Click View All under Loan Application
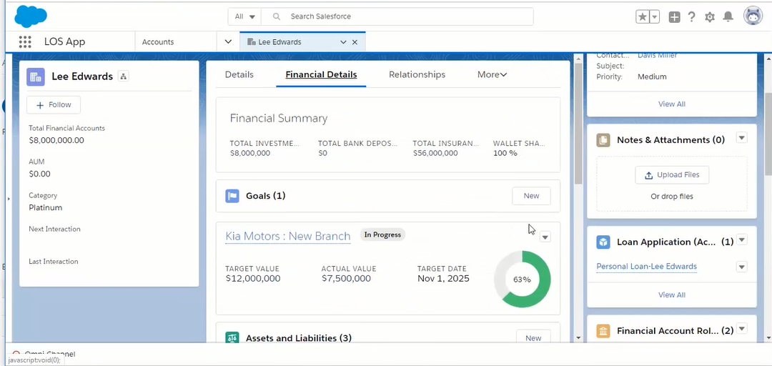Viewport: 772px width, 366px height. click(671, 295)
